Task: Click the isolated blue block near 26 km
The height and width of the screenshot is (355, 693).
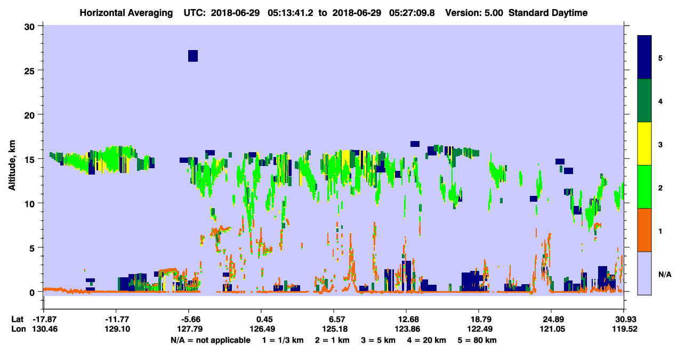Action: point(193,56)
